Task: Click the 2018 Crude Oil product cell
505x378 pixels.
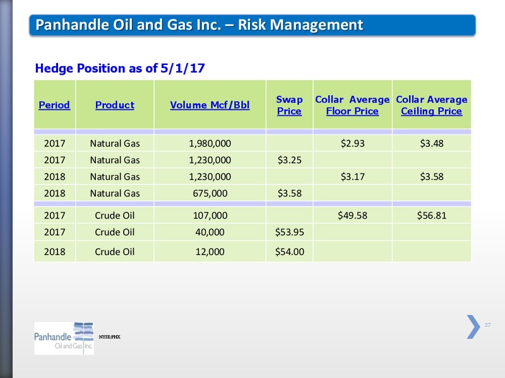Action: (x=115, y=251)
